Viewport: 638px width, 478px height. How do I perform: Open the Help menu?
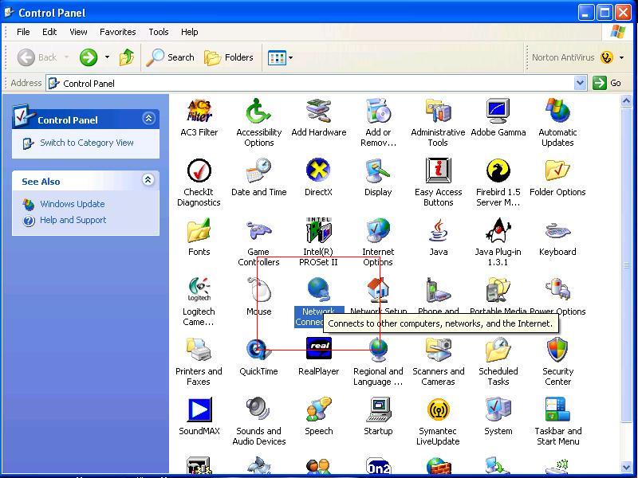190,32
